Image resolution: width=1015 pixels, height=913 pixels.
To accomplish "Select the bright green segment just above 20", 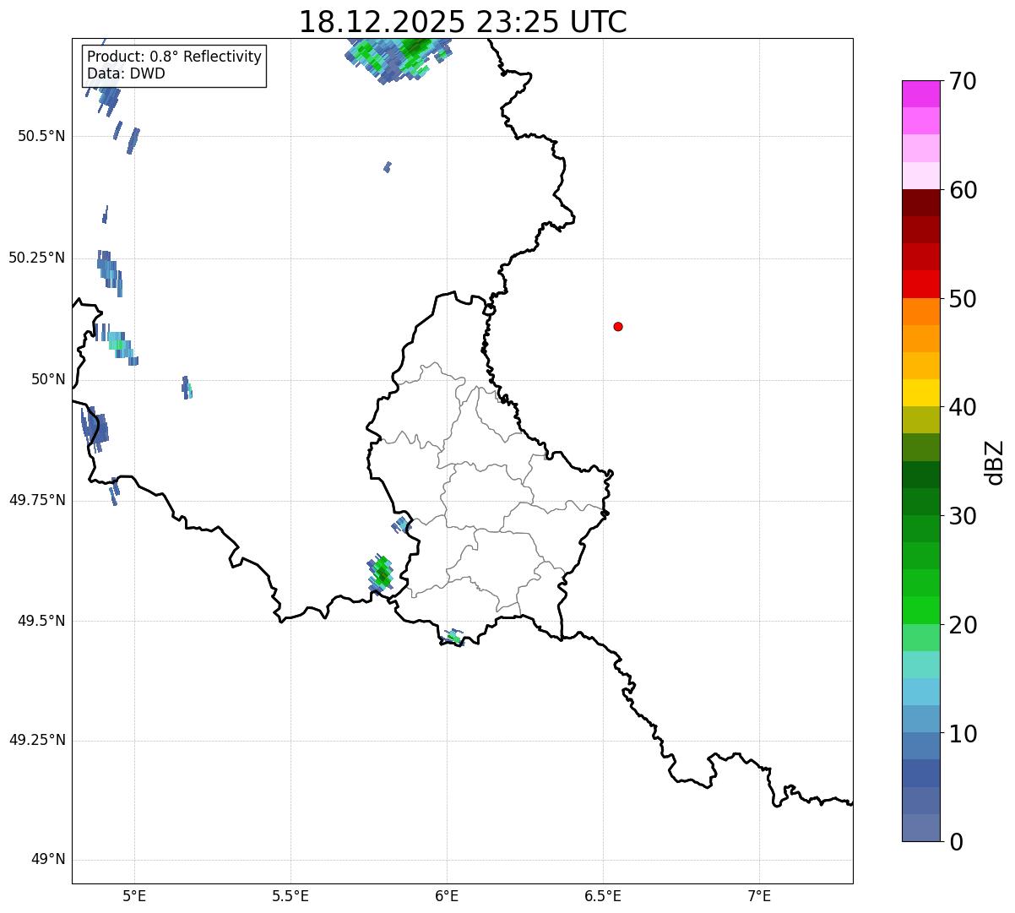I will point(920,610).
